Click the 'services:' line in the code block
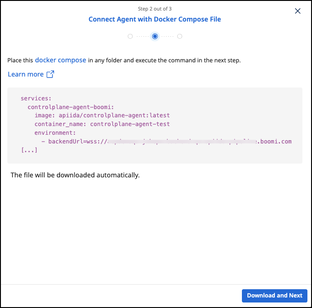This screenshot has width=312, height=308. 36,99
